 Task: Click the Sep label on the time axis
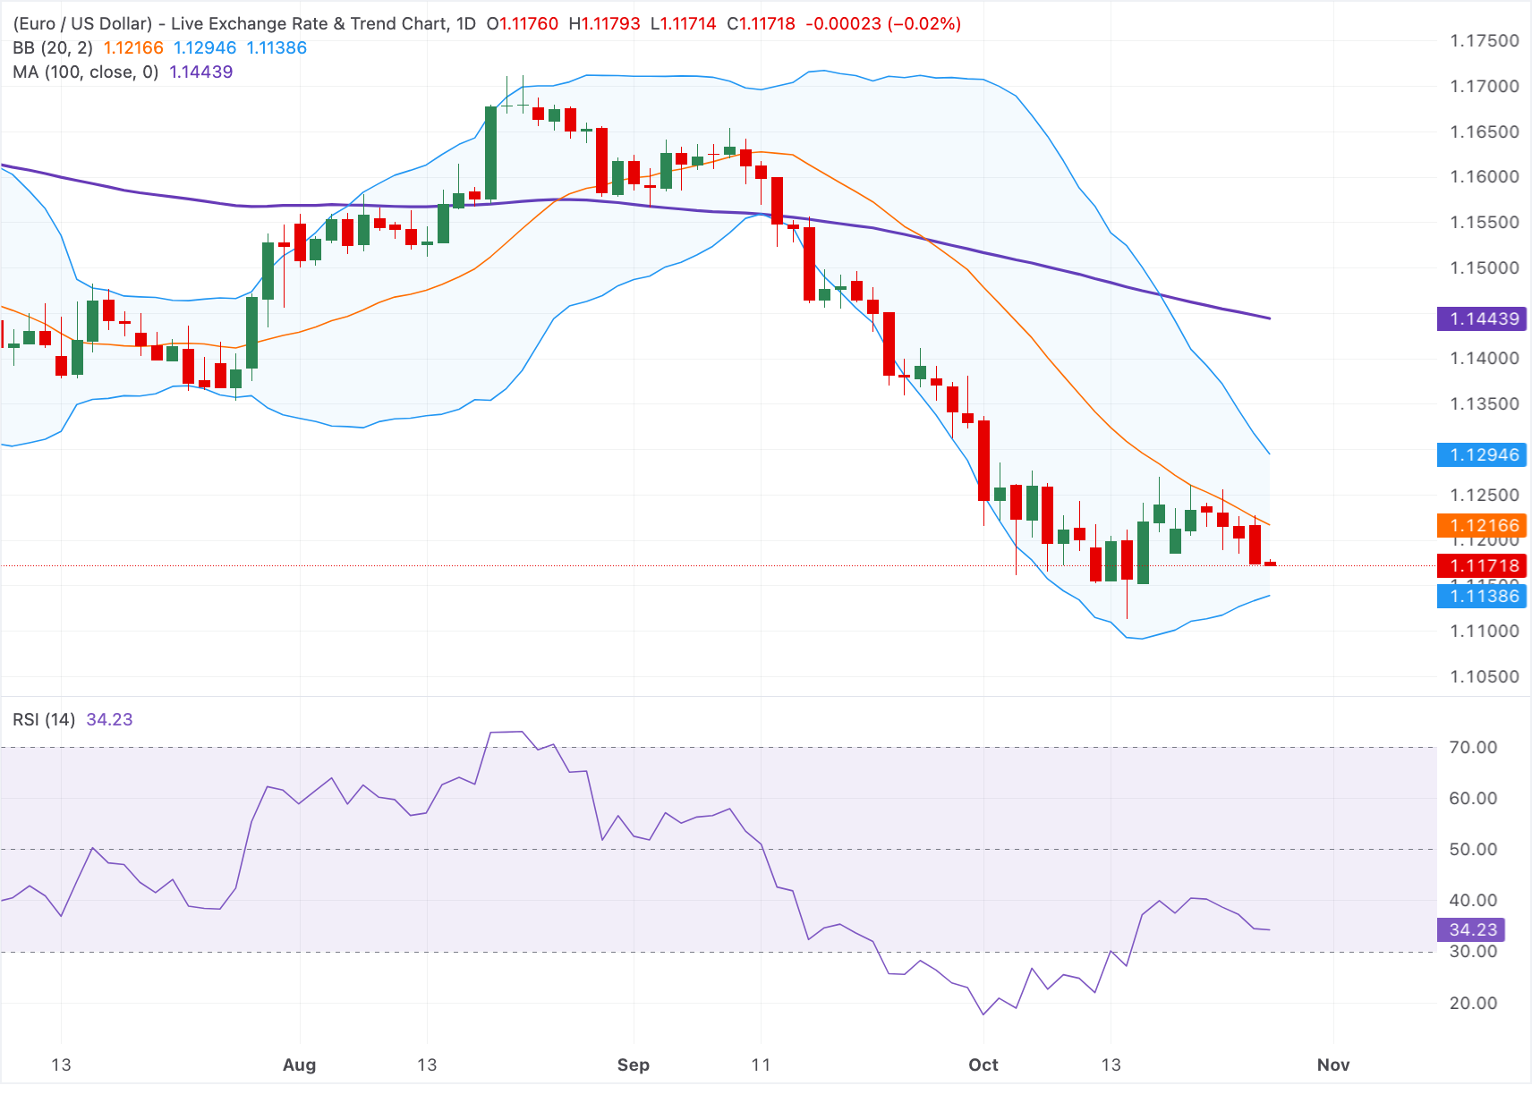pos(634,1064)
